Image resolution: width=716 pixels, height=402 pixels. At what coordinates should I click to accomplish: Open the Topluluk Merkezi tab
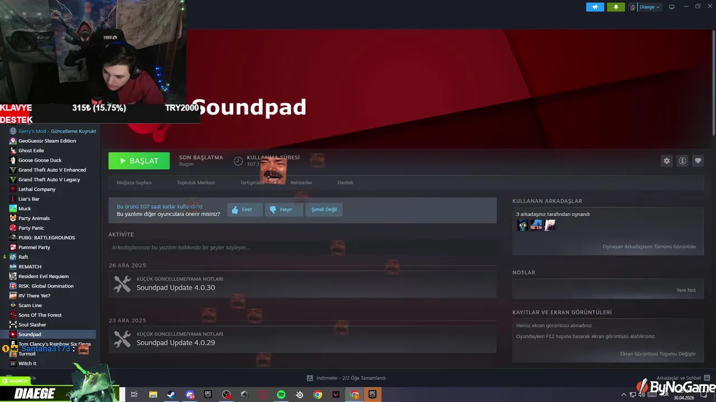coord(196,183)
